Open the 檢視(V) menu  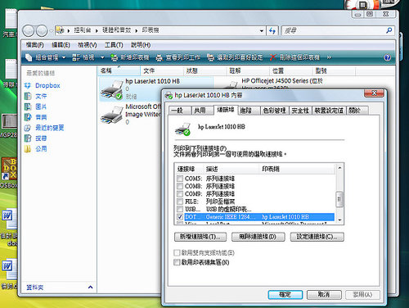pyautogui.click(x=88, y=45)
